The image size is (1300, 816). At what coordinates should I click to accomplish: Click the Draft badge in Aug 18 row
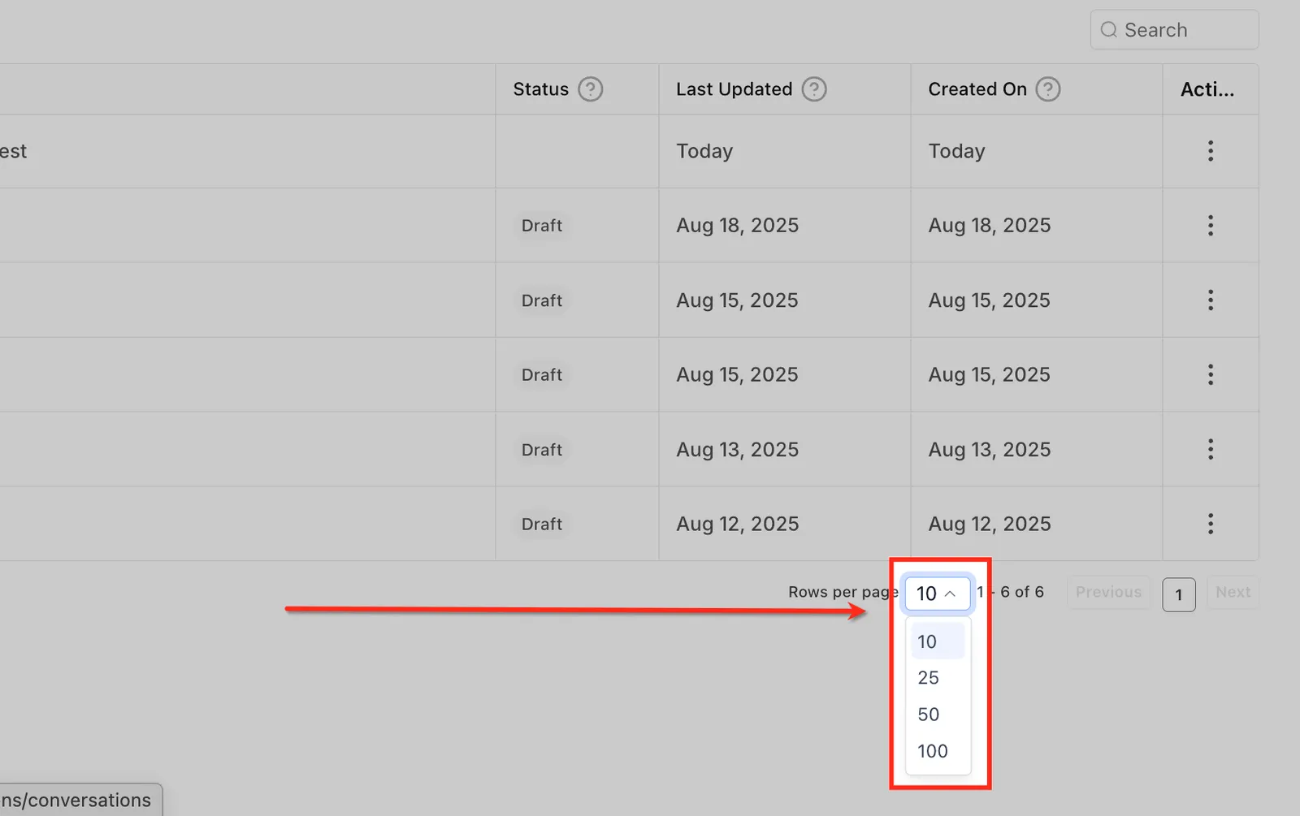tap(542, 226)
